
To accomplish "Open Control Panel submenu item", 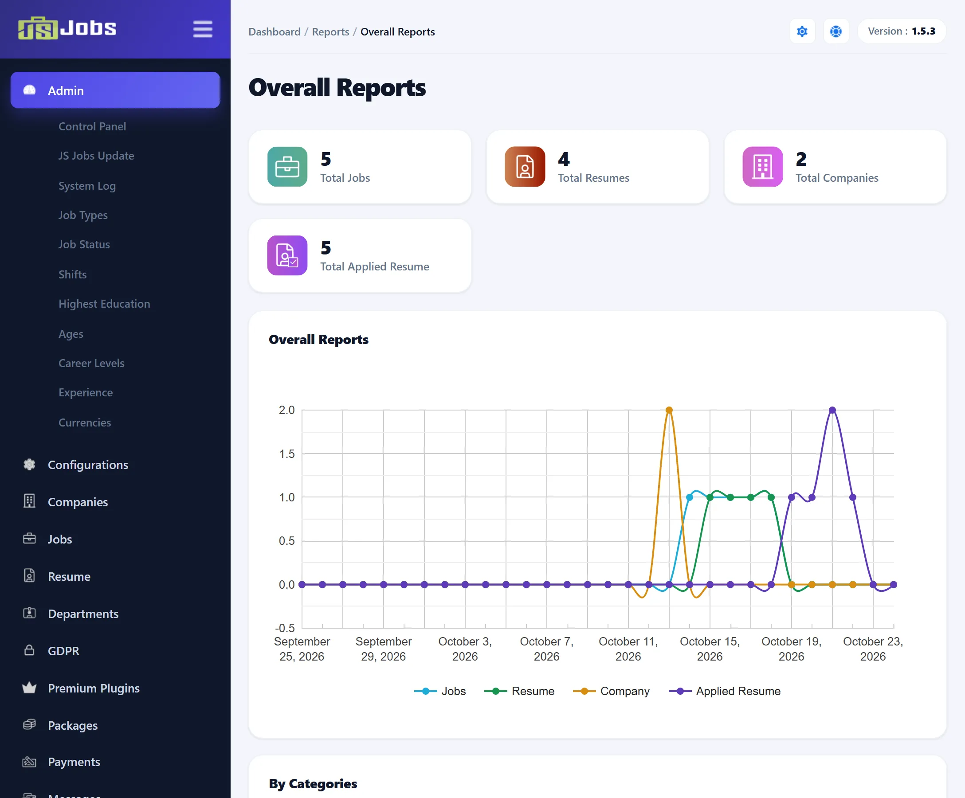I will click(92, 126).
